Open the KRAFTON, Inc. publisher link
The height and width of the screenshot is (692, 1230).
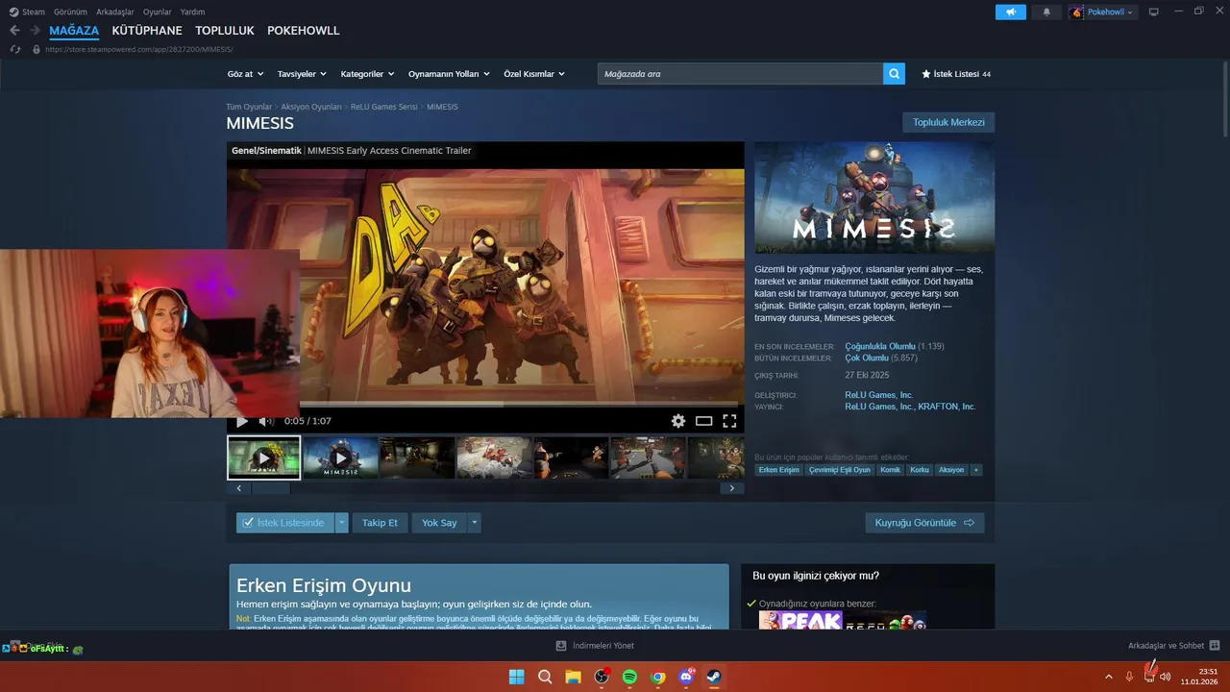[947, 407]
